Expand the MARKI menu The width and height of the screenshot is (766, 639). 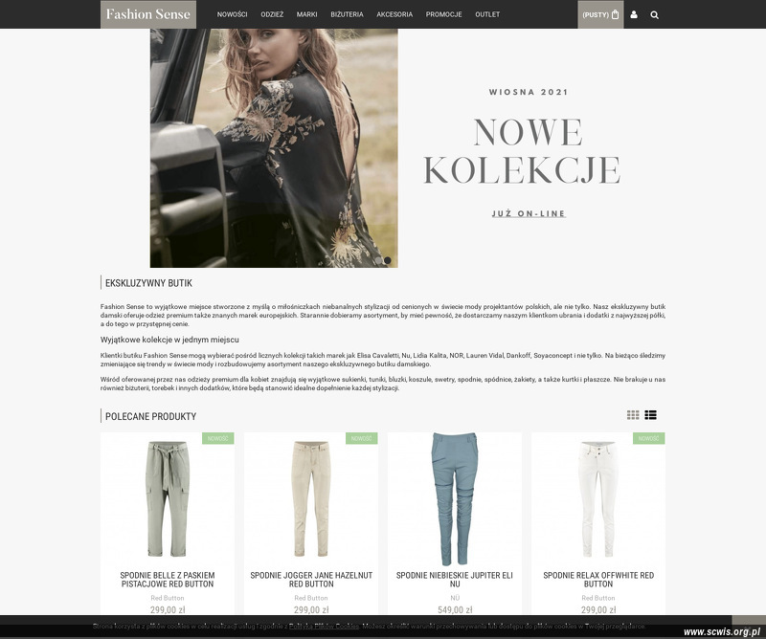[x=306, y=14]
